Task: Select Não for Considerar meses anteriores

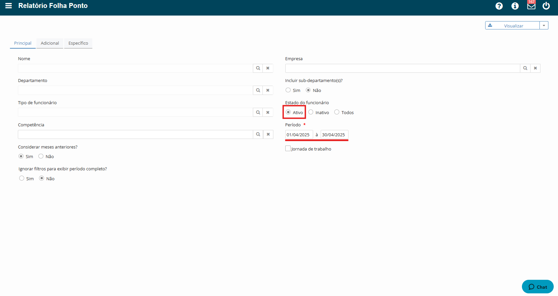Action: click(x=41, y=156)
